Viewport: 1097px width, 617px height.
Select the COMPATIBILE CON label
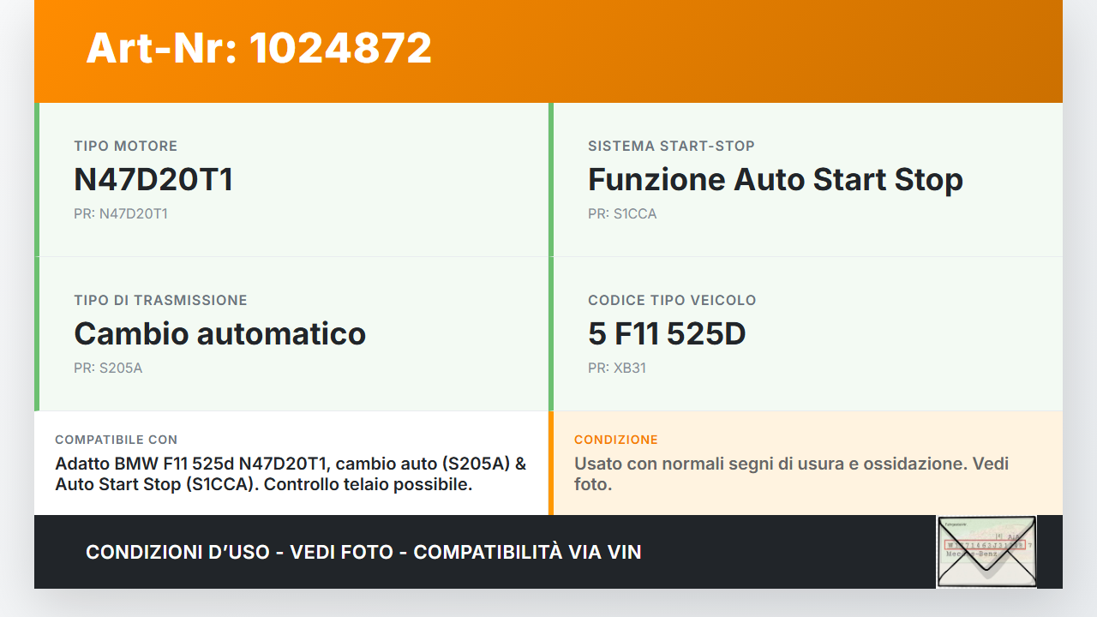click(117, 440)
